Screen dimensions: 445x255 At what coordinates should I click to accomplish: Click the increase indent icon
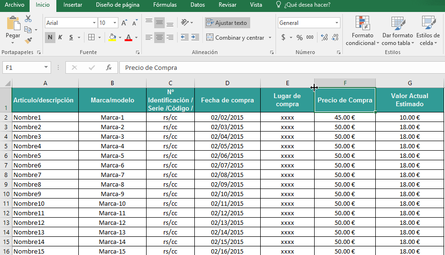click(x=195, y=37)
